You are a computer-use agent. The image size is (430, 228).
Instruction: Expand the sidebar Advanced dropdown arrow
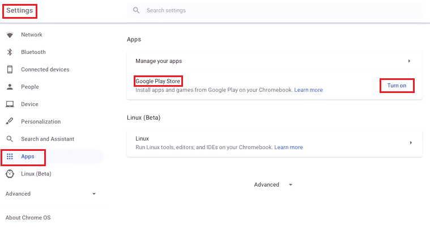click(94, 194)
